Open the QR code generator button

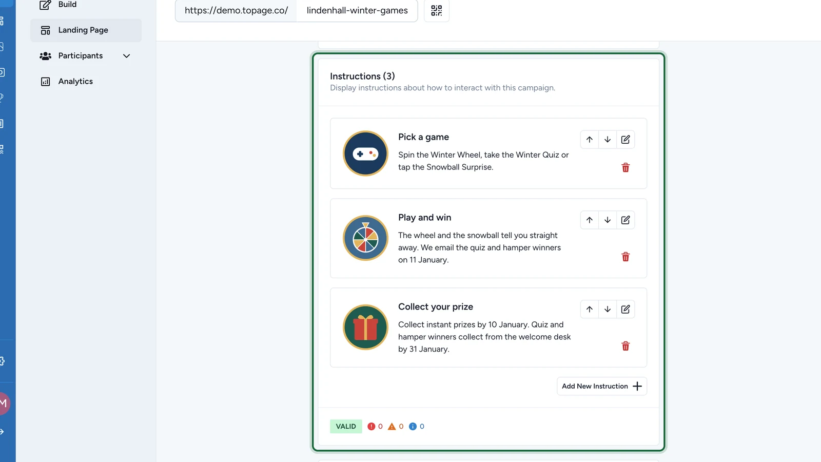437,10
